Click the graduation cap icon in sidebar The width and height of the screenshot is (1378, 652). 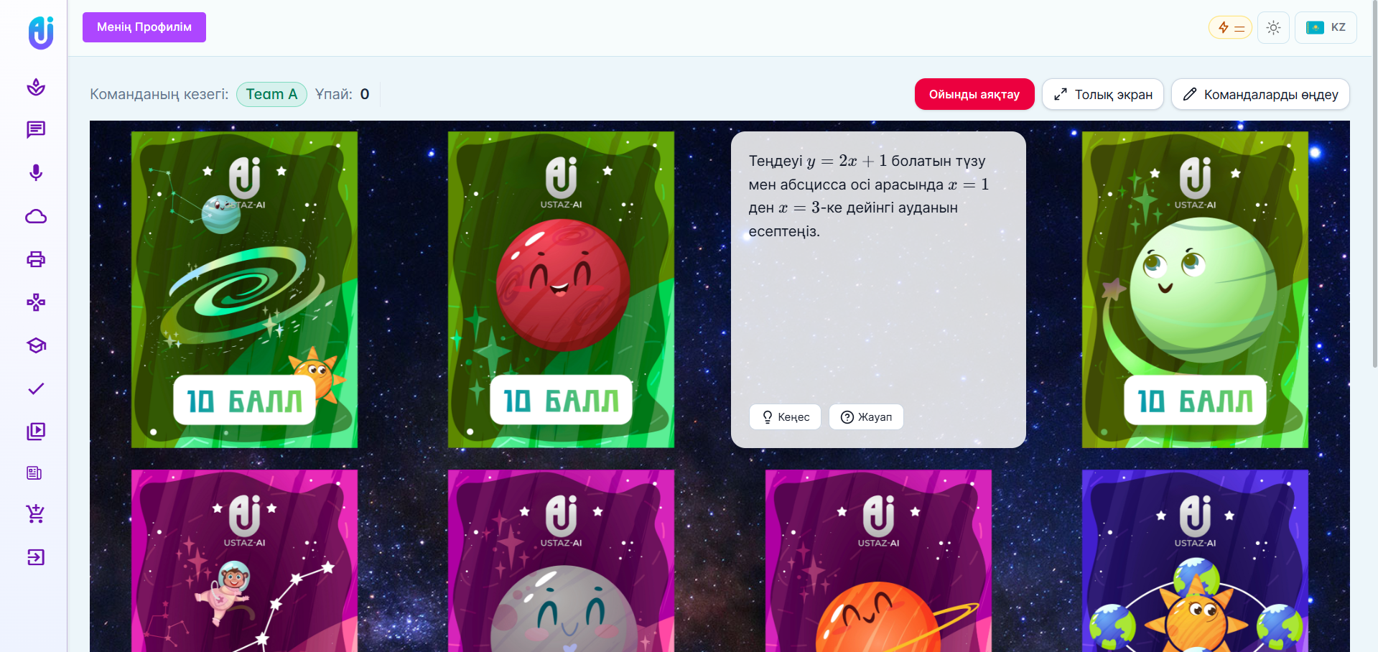point(36,345)
